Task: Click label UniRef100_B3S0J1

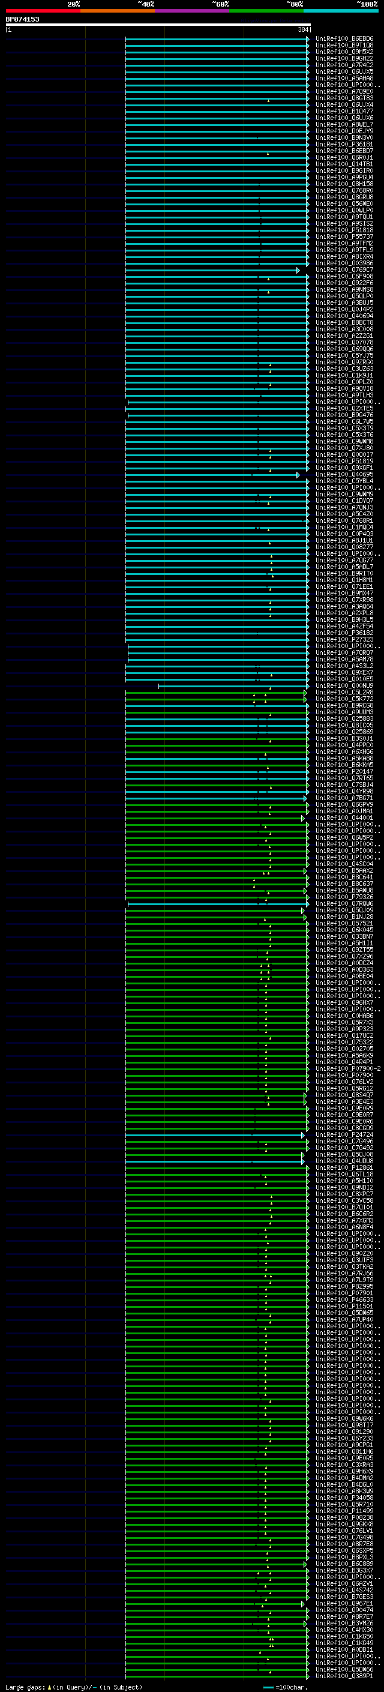Action: tap(344, 738)
